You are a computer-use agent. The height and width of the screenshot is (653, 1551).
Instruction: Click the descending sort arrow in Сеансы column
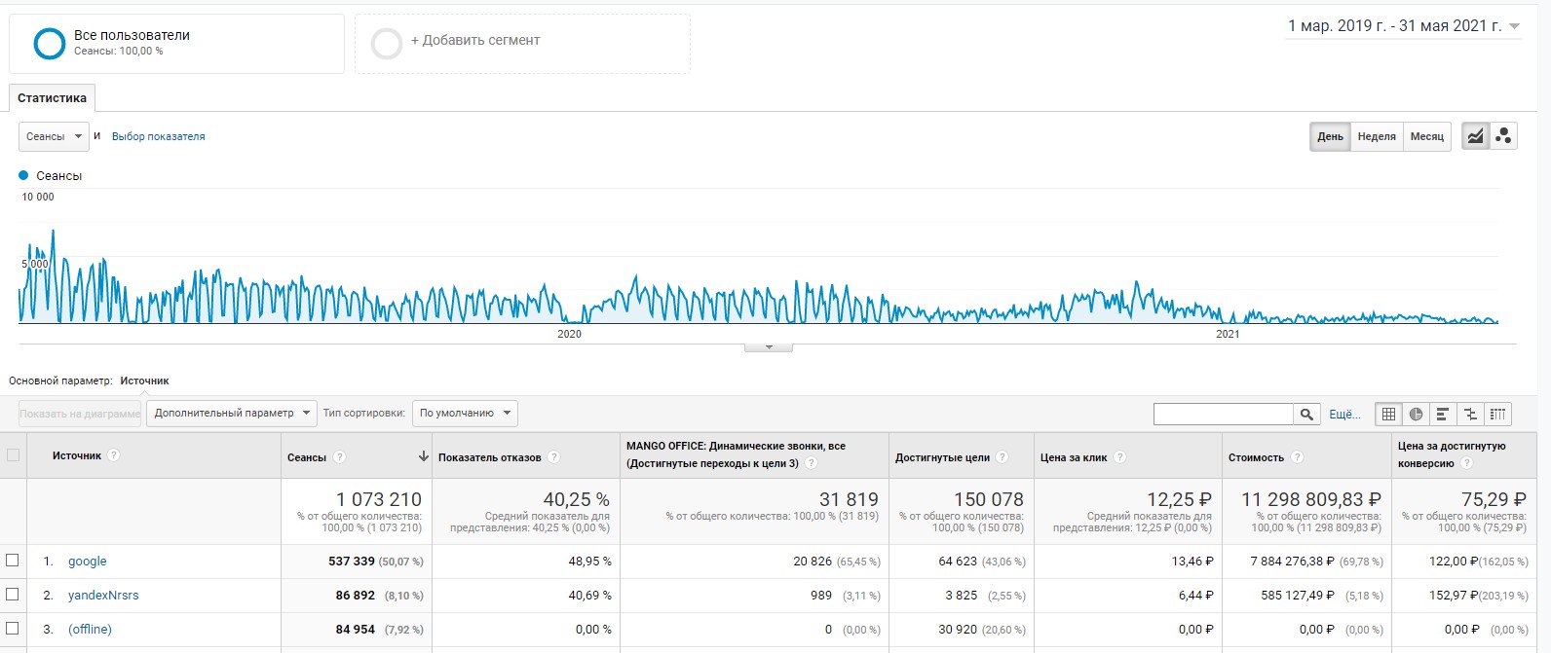[x=423, y=456]
